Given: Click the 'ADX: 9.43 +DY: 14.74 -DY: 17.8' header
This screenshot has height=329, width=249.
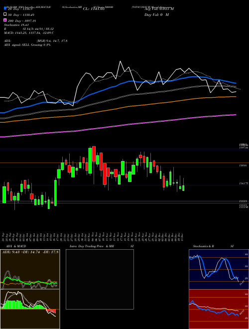Looking at the screenshot, I should point(30,252).
